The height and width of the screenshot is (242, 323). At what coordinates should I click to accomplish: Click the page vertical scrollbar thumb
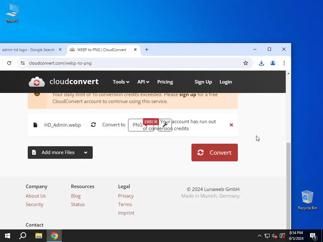click(x=288, y=185)
